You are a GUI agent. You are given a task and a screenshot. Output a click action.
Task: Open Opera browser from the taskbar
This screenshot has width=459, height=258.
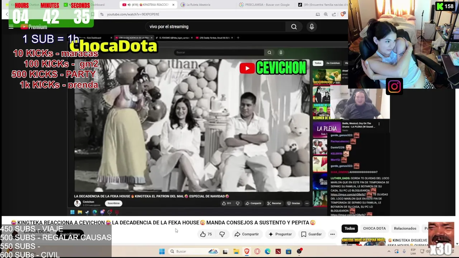tap(257, 252)
